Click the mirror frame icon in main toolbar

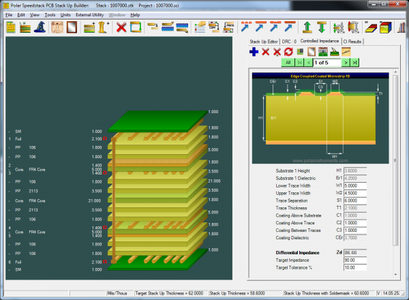pos(72,27)
